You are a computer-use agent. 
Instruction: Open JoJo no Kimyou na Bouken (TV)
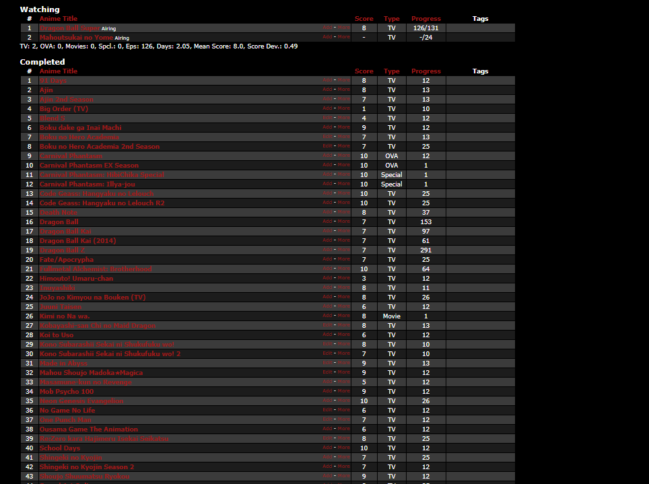point(93,298)
